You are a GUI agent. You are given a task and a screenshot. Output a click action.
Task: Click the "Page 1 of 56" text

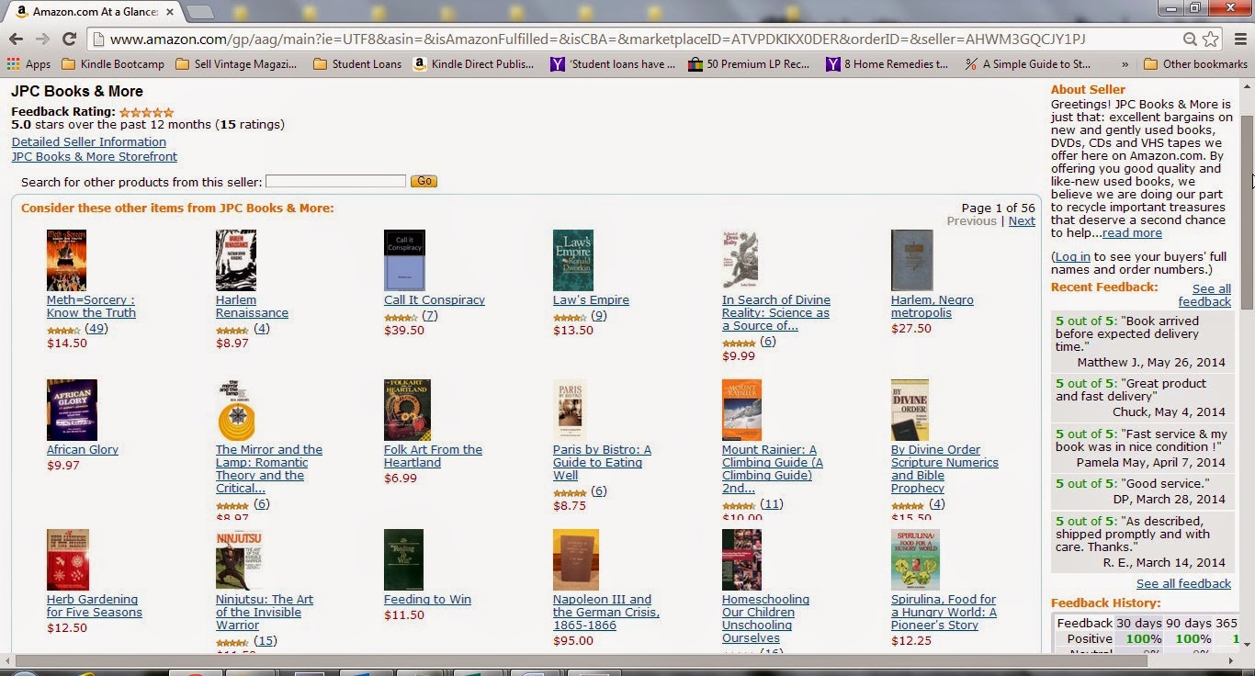pyautogui.click(x=999, y=208)
